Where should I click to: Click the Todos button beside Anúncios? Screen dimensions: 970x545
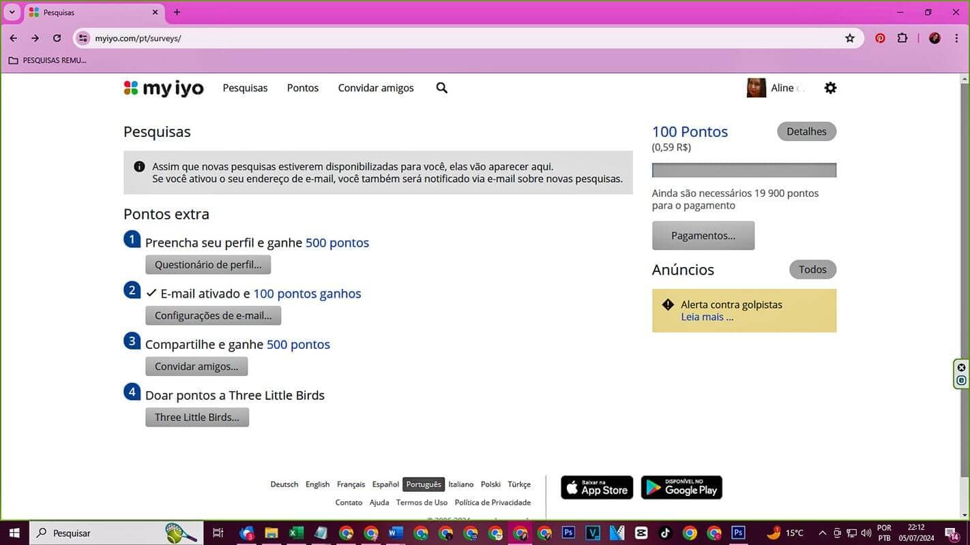point(812,269)
